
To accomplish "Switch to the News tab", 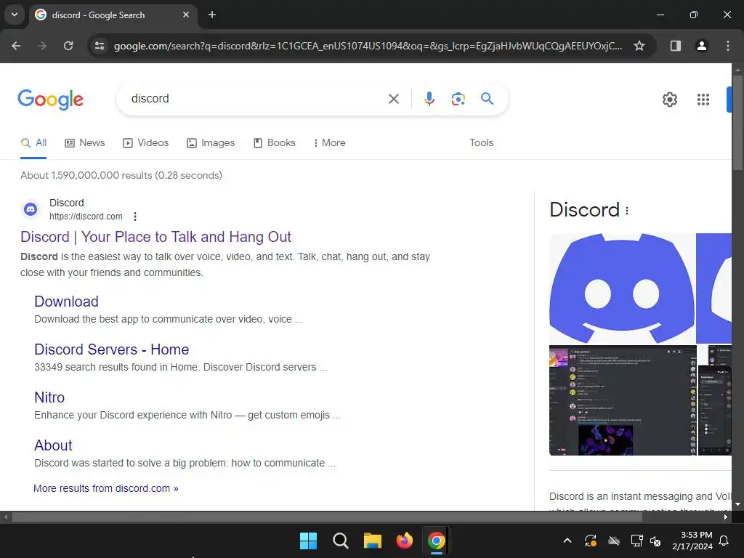I will (85, 143).
